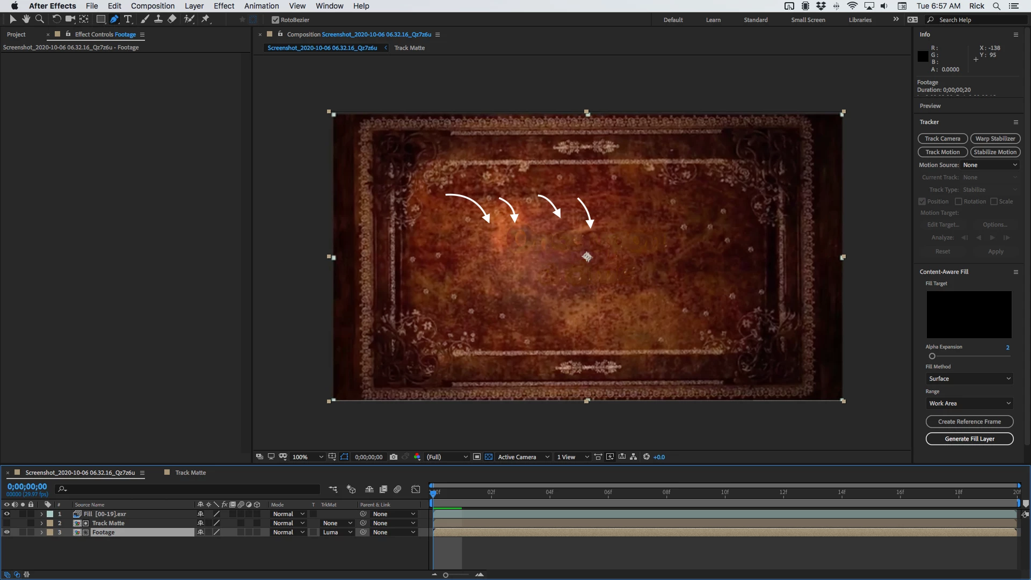Take a snapshot with camera icon

click(x=394, y=457)
